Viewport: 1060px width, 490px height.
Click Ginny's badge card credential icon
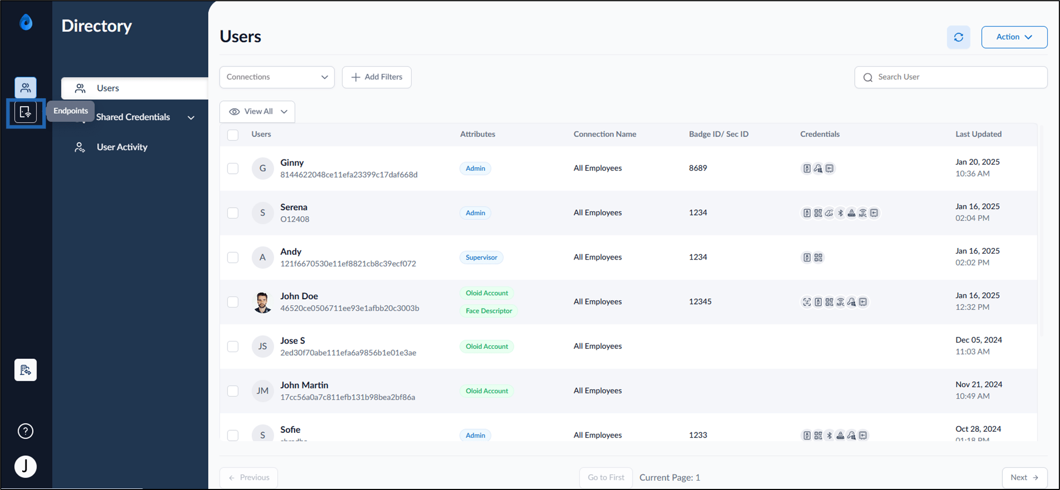tap(807, 169)
